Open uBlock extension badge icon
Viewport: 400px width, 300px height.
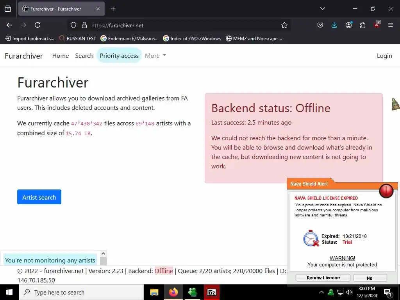377,25
